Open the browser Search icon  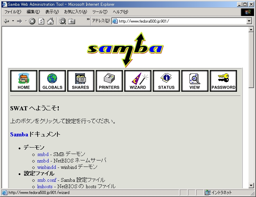pyautogui.click(x=62, y=21)
